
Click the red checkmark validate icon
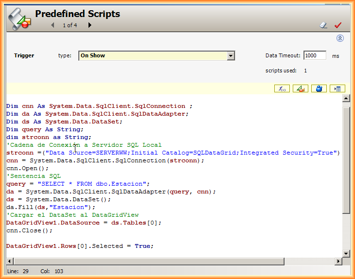(338, 25)
